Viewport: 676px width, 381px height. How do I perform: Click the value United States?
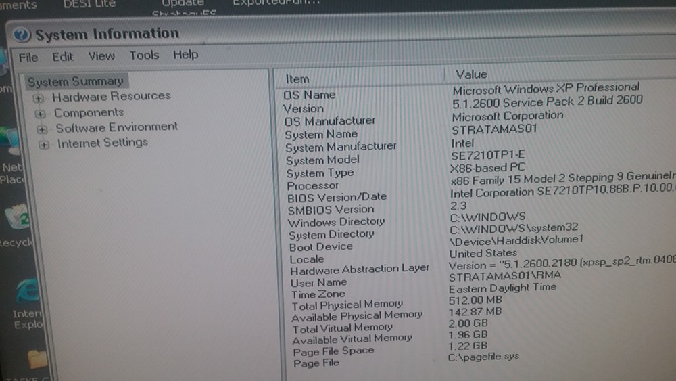click(483, 253)
